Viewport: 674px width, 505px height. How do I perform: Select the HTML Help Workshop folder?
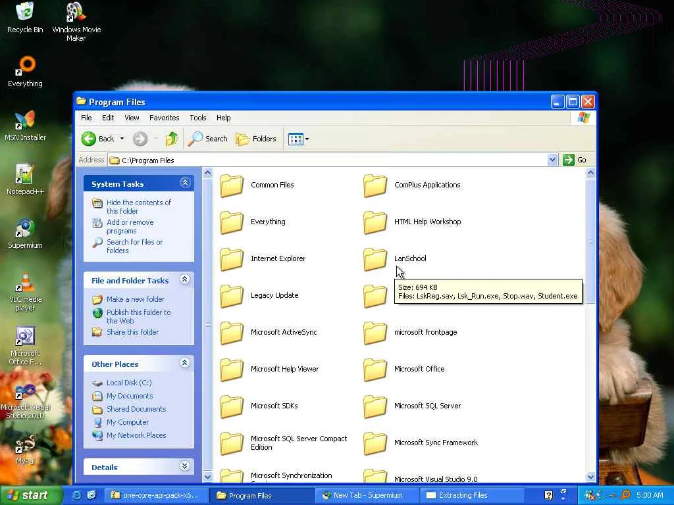point(412,222)
